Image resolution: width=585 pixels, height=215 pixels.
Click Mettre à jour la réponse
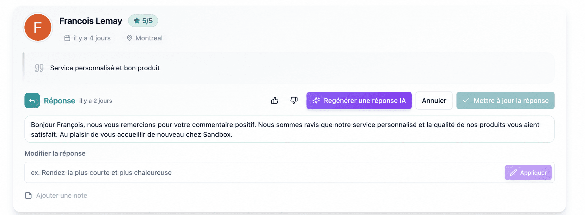505,101
